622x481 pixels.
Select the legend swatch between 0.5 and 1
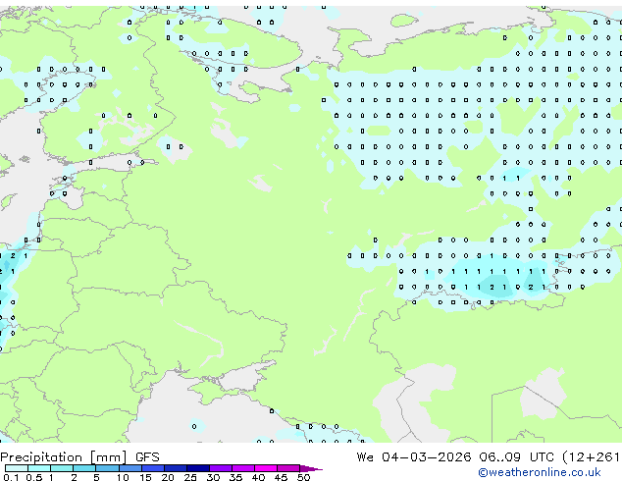pyautogui.click(x=39, y=468)
